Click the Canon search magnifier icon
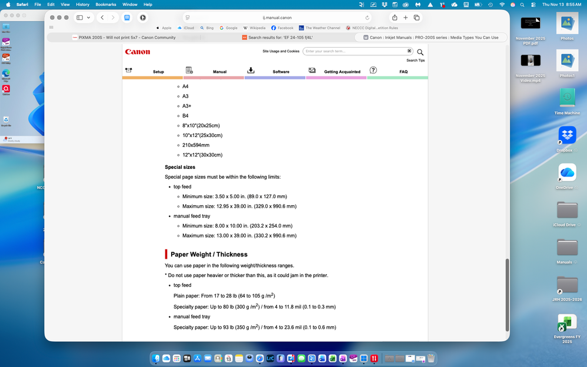The image size is (587, 367). pos(420,52)
